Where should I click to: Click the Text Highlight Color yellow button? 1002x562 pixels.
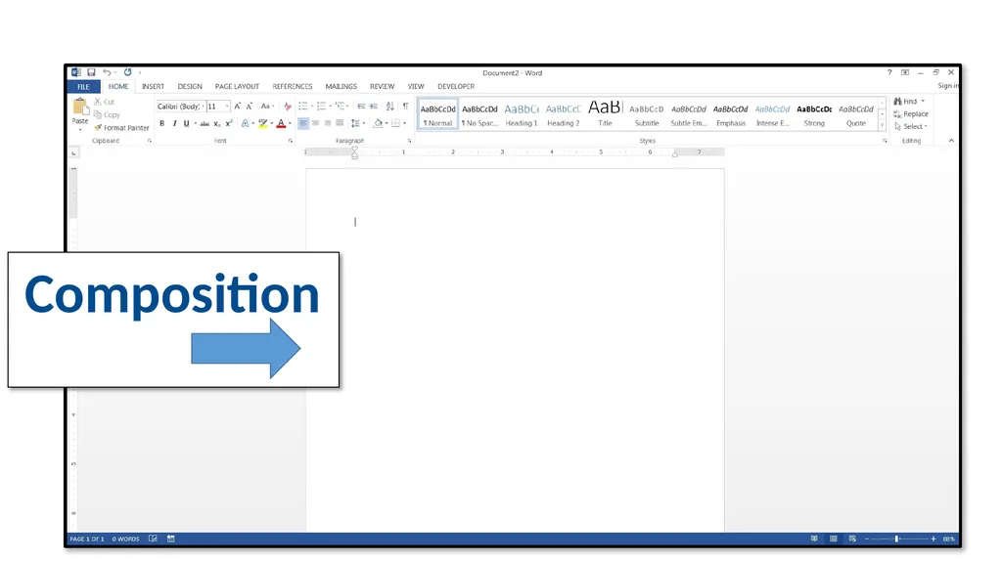click(x=262, y=124)
